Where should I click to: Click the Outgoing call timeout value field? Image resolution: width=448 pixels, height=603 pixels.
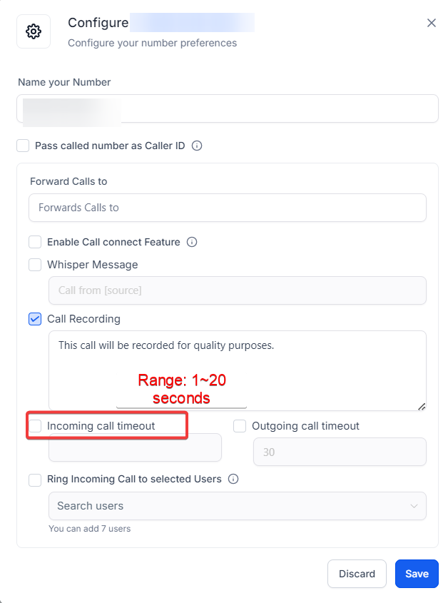pos(340,452)
